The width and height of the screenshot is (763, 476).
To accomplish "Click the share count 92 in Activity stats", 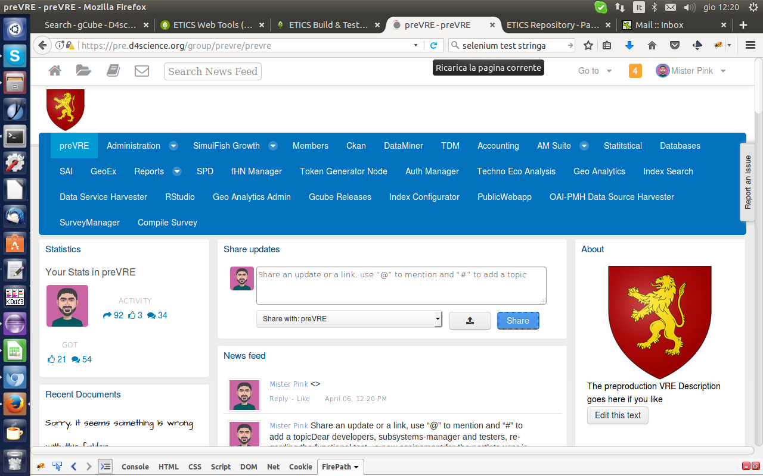I will pyautogui.click(x=113, y=315).
